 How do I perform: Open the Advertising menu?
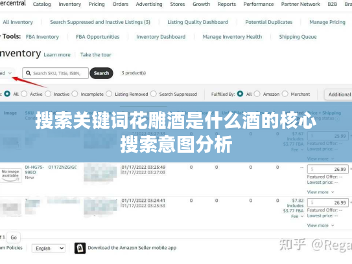(x=149, y=5)
